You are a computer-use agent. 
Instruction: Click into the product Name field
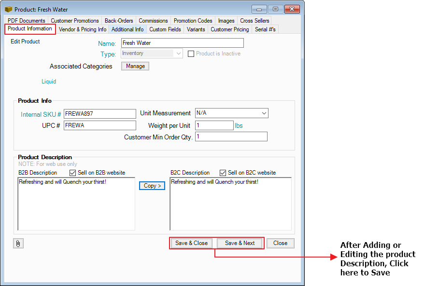182,43
